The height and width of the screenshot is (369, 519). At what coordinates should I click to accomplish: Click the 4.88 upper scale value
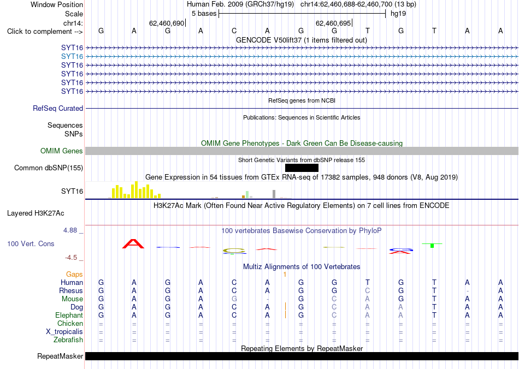[x=70, y=230]
